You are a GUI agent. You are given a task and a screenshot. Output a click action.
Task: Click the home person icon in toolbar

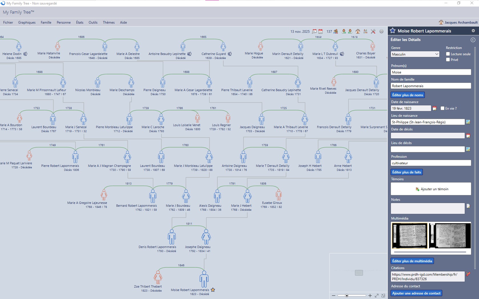(x=358, y=31)
